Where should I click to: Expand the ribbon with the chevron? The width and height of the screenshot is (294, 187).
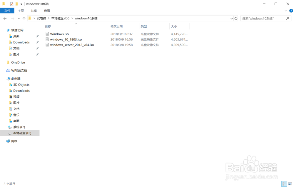coord(286,11)
